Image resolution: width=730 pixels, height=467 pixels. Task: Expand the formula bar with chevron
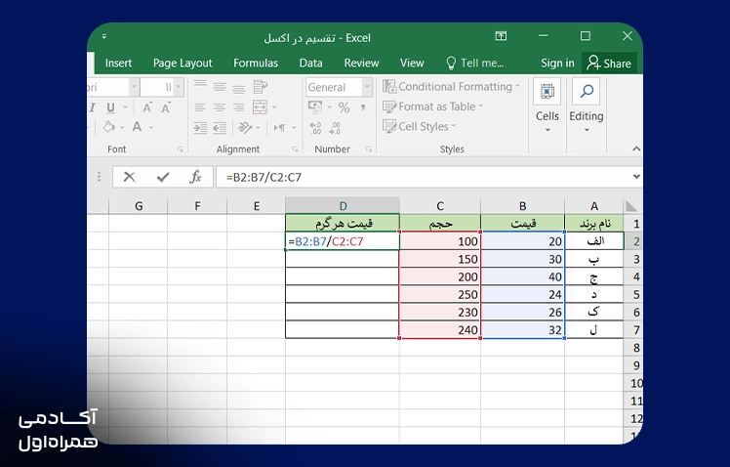[636, 177]
